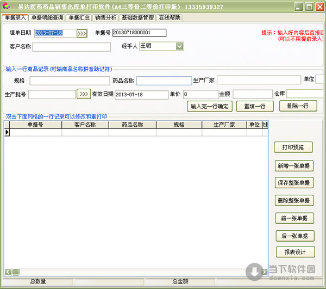Click the 保存整张单据 button
Image resolution: width=326 pixels, height=289 pixels.
pyautogui.click(x=294, y=183)
